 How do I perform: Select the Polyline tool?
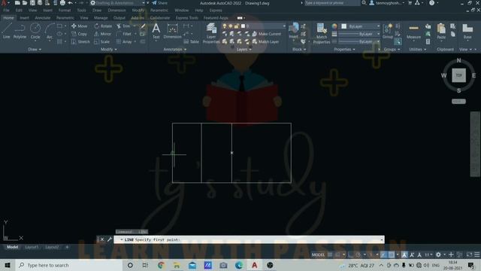click(x=20, y=31)
